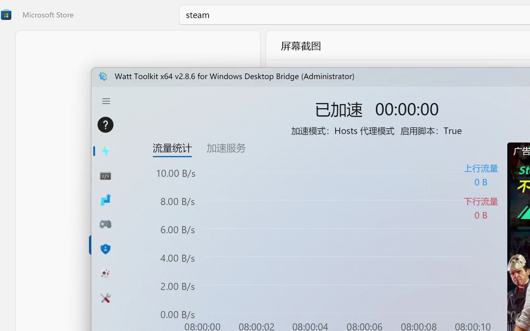Click the 00:00:00 elapsed timer
The height and width of the screenshot is (331, 530).
tap(407, 109)
